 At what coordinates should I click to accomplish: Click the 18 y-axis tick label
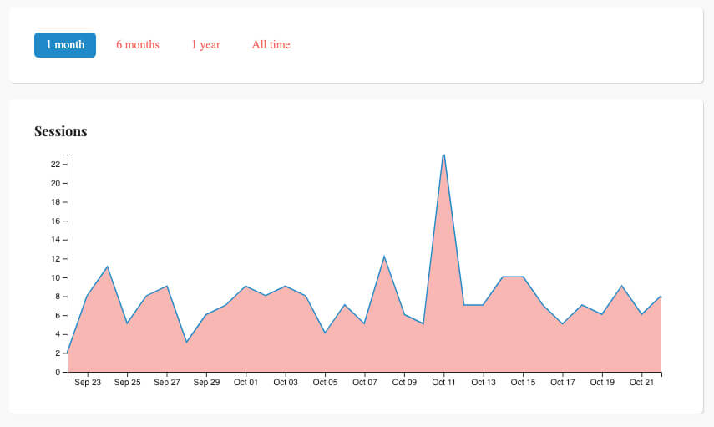[x=56, y=202]
